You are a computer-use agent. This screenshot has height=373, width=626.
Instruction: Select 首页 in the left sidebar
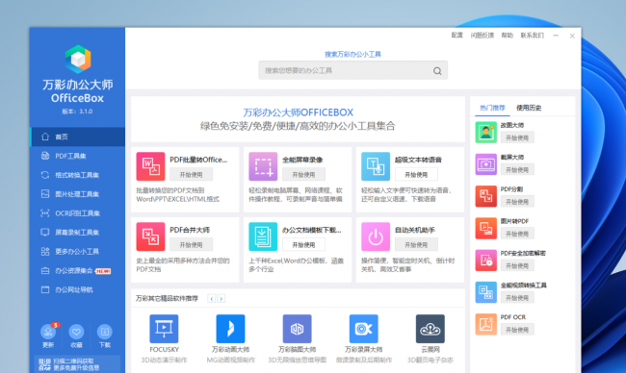77,137
